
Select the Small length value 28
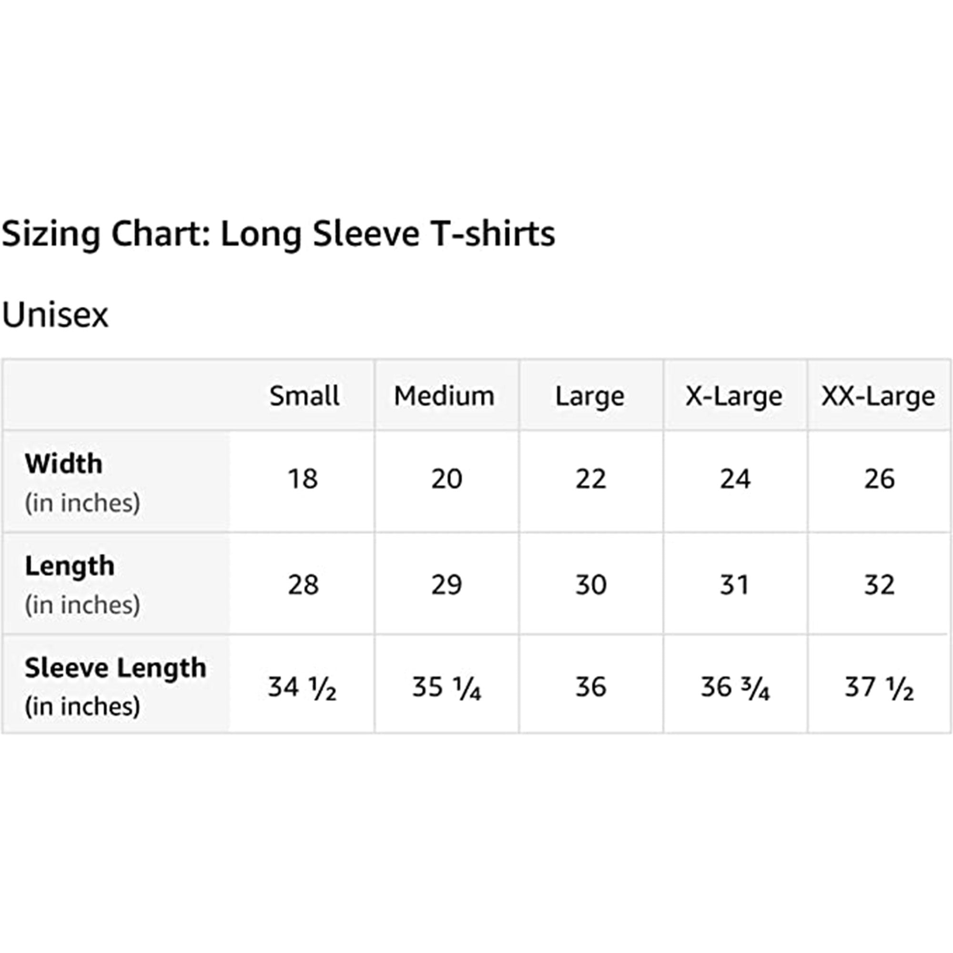(x=303, y=585)
